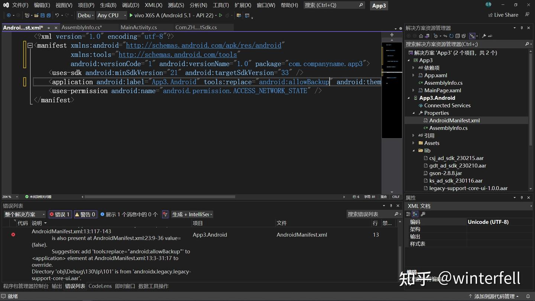Pin the AndroidManifest.xml tab
Screen dimensions: 535x301
[x=49, y=28]
